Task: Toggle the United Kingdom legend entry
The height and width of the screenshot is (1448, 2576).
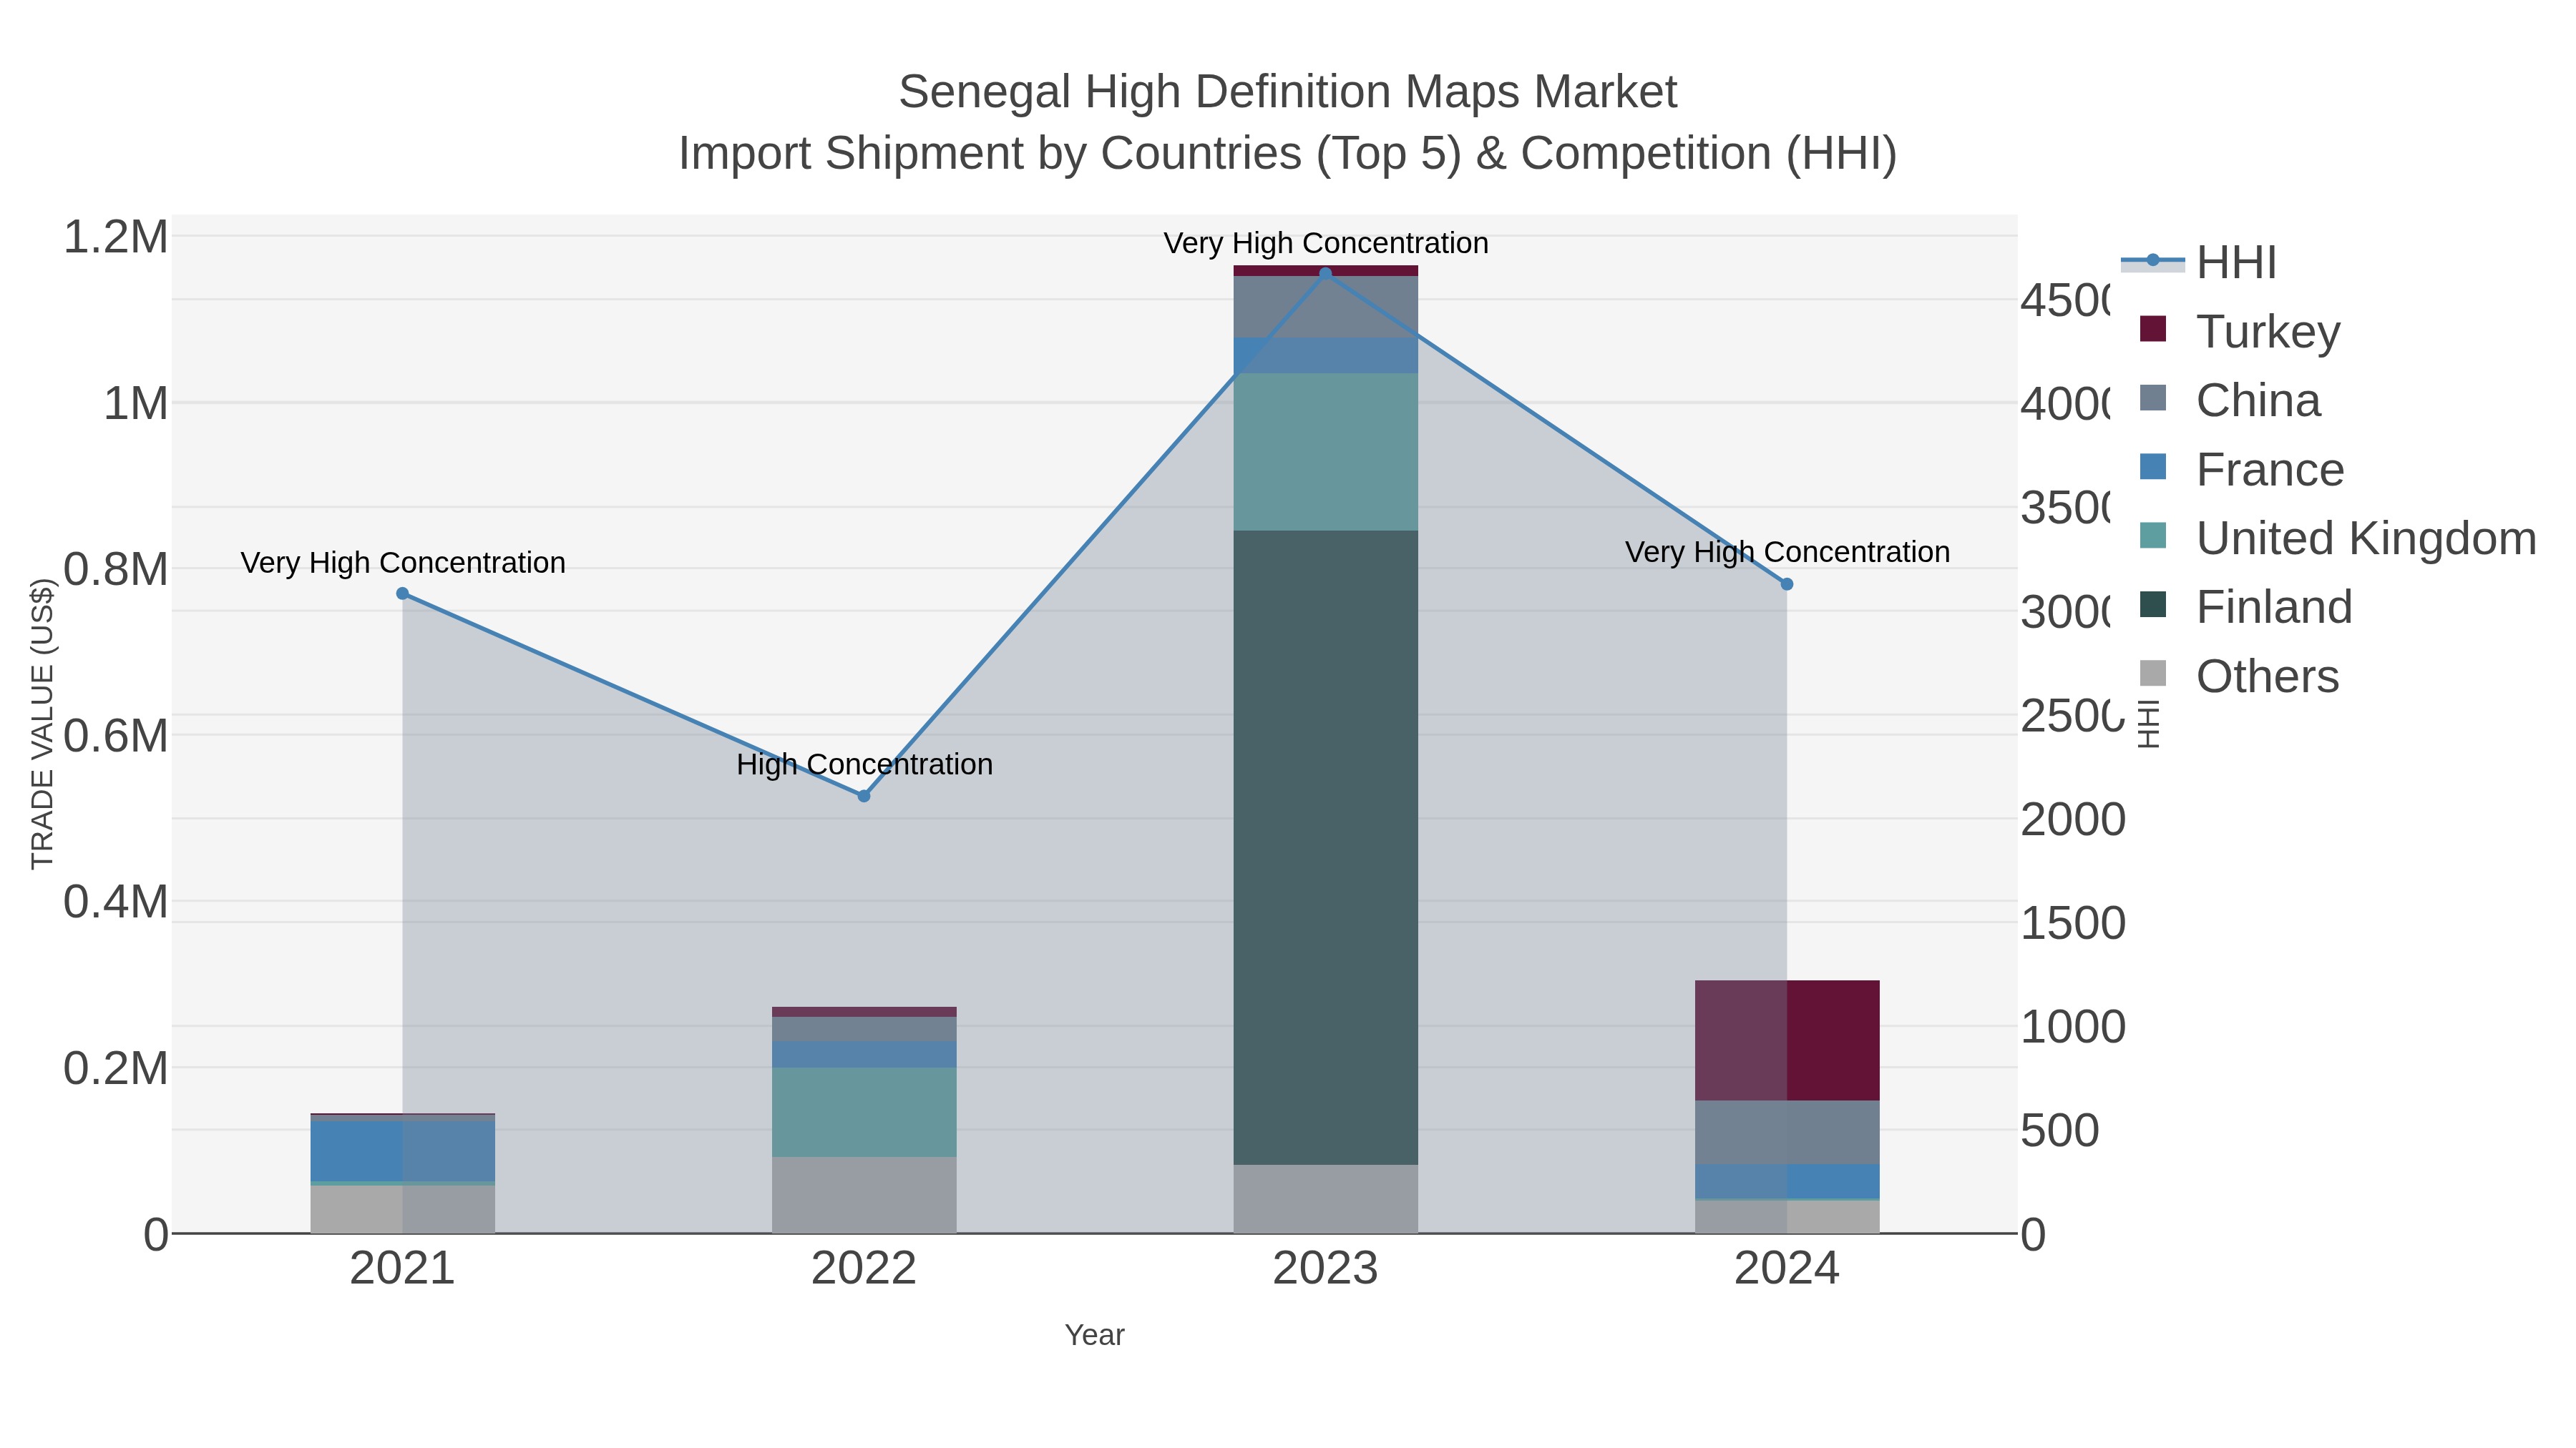Action: [2338, 538]
